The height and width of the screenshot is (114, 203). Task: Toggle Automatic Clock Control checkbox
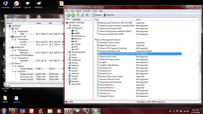[x=98, y=42]
